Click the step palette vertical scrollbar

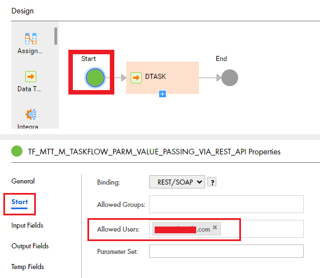point(55,36)
